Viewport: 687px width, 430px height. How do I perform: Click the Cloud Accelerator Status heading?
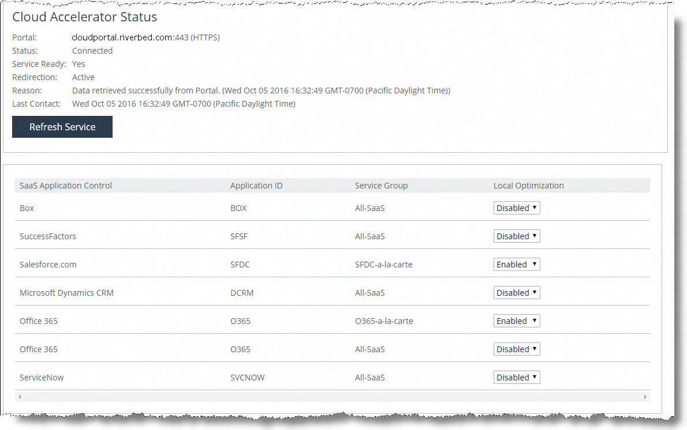pyautogui.click(x=84, y=17)
